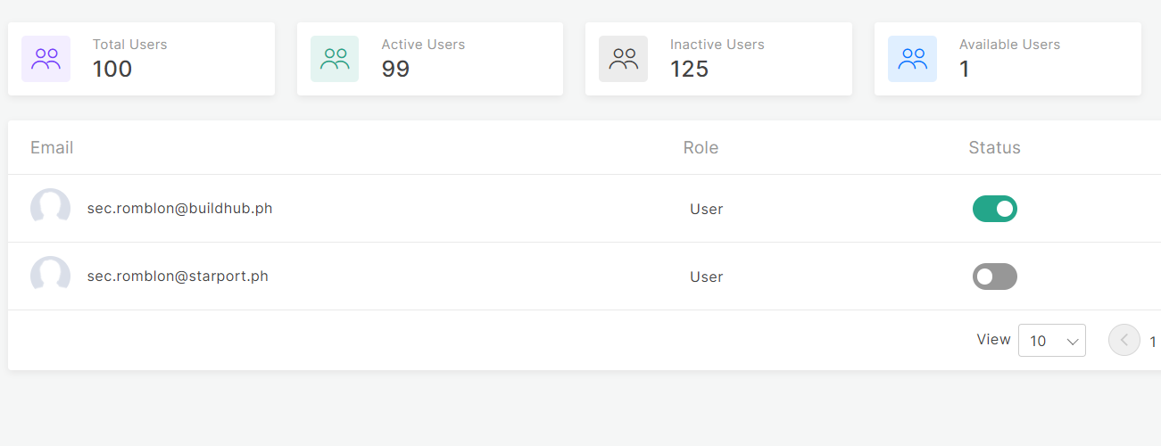This screenshot has height=446, width=1161.
Task: Go to previous page using left arrow
Action: click(x=1124, y=340)
